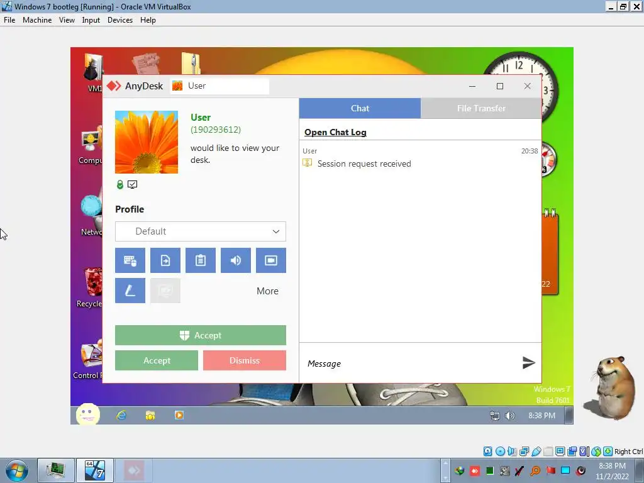Screen dimensions: 644x483
Task: Click the chat Message input field
Action: 411,364
